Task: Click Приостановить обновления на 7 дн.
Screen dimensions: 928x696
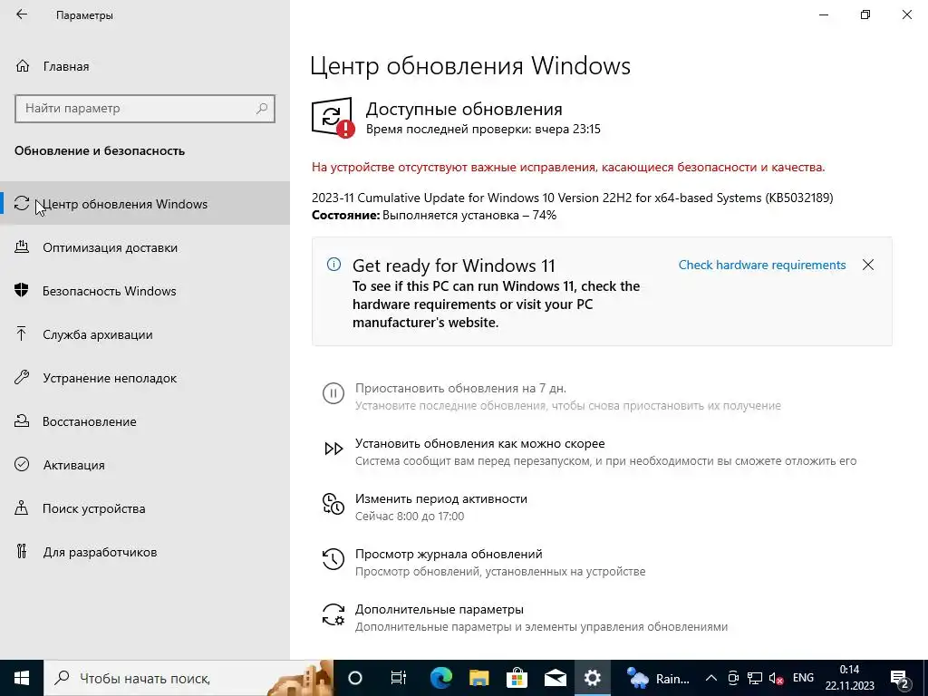Action: (460, 388)
